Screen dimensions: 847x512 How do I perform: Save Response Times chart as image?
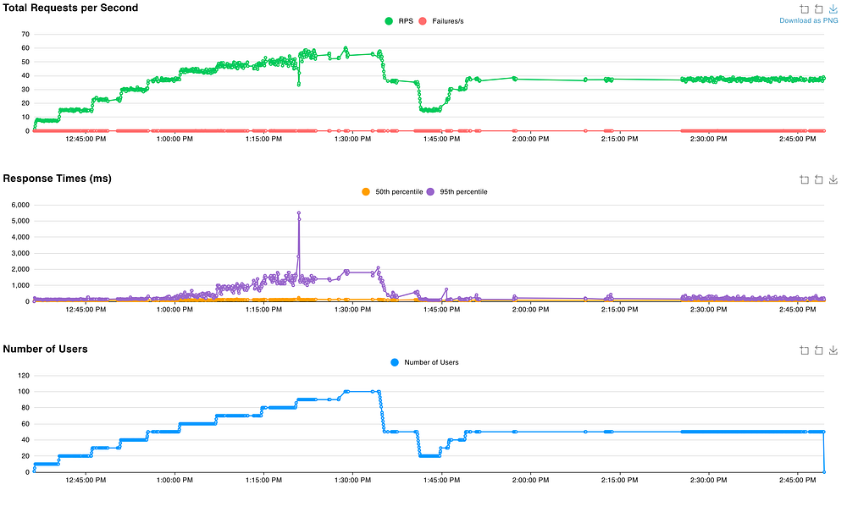[x=833, y=179]
